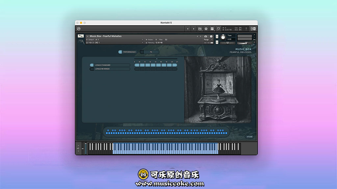The height and width of the screenshot is (189, 337).
Task: Toggle the first velocity block of Longs Reversed
Action: coord(137,69)
